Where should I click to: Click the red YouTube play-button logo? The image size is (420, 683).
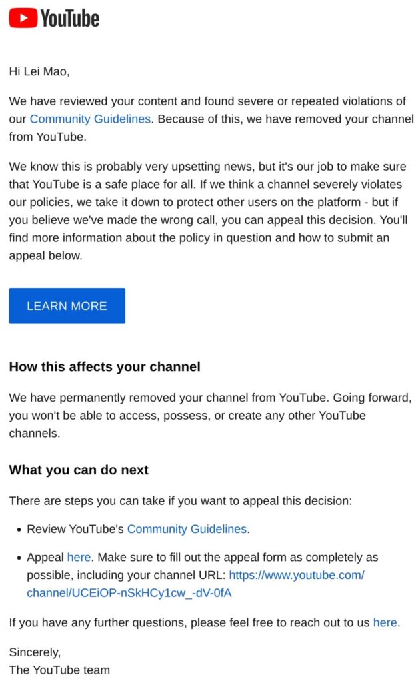23,18
